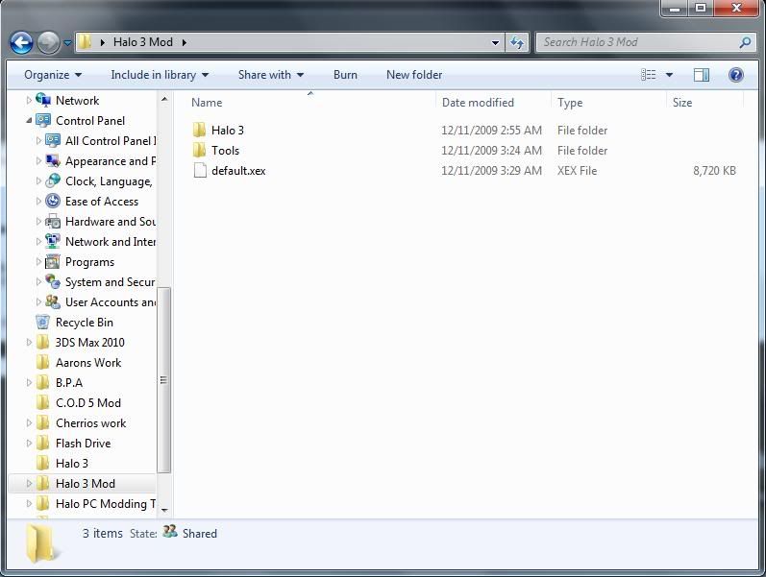This screenshot has height=577, width=766.
Task: Click the Change your view icon
Action: click(x=649, y=75)
